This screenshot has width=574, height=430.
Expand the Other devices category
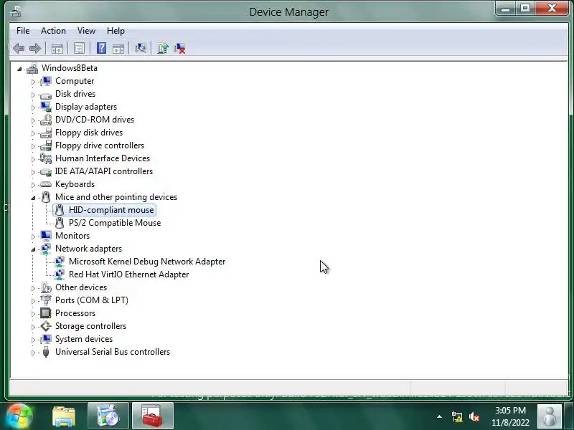pyautogui.click(x=33, y=288)
